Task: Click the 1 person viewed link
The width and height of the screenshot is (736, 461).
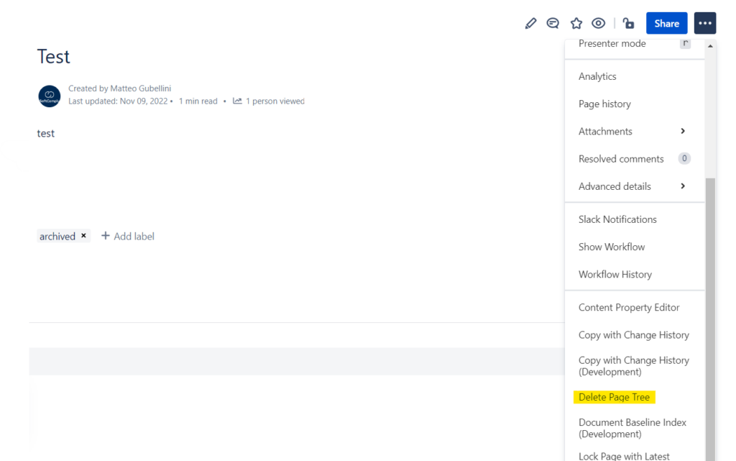Action: click(x=275, y=101)
